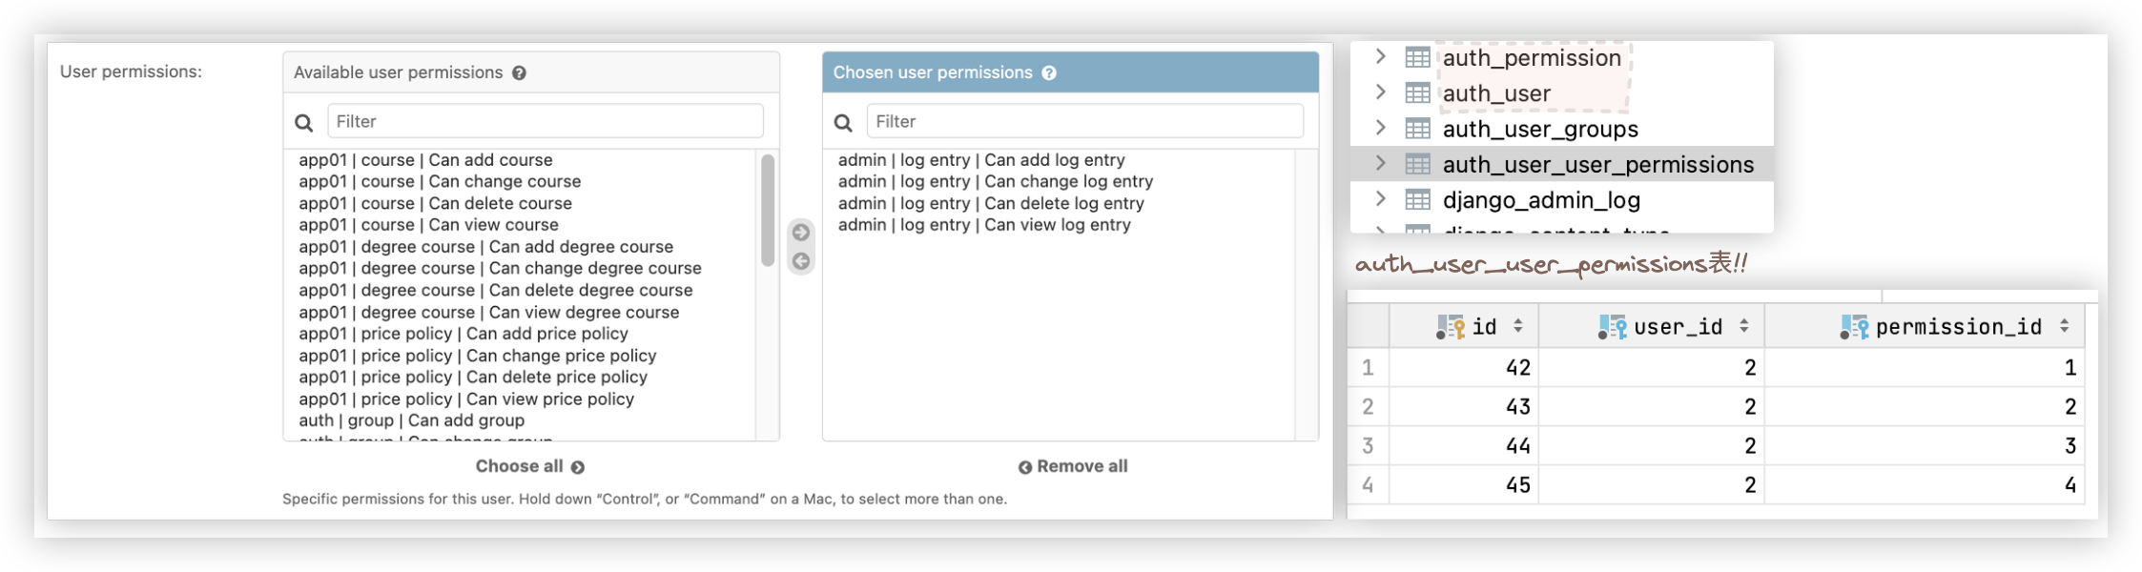Sort by the user_id column header
2142x572 pixels.
[x=1678, y=327]
